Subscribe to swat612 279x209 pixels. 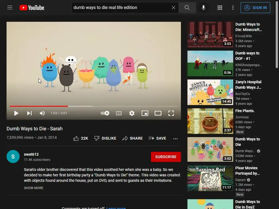[x=166, y=157]
